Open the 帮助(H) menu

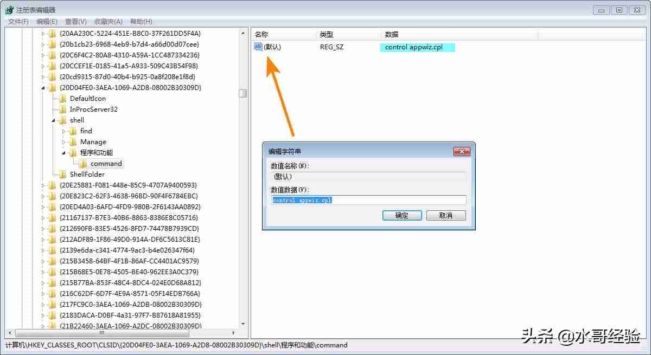[x=141, y=22]
